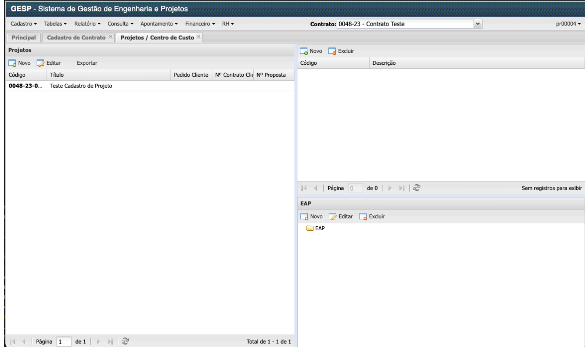Open the Apontamento menu

point(159,24)
